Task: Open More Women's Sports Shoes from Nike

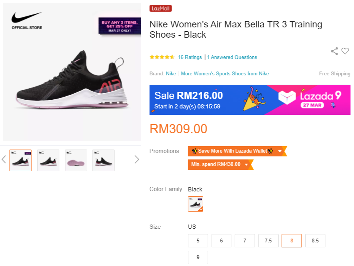Action: [x=225, y=73]
